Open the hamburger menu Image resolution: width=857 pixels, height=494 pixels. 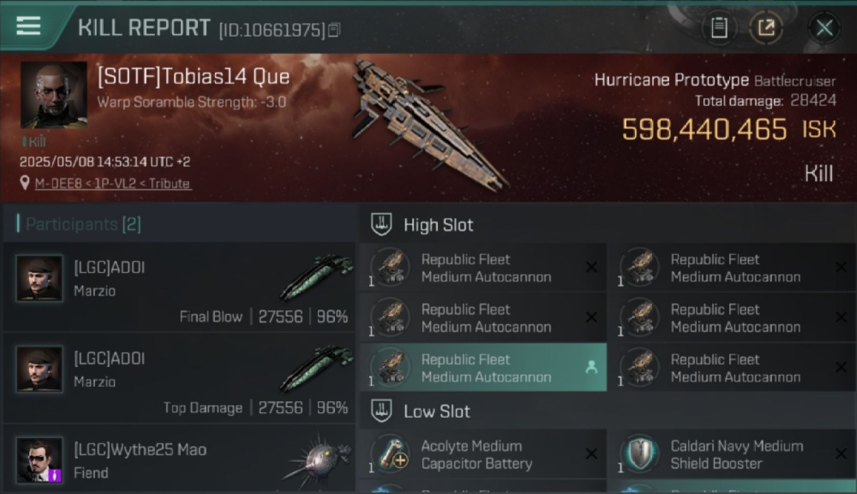[x=28, y=26]
